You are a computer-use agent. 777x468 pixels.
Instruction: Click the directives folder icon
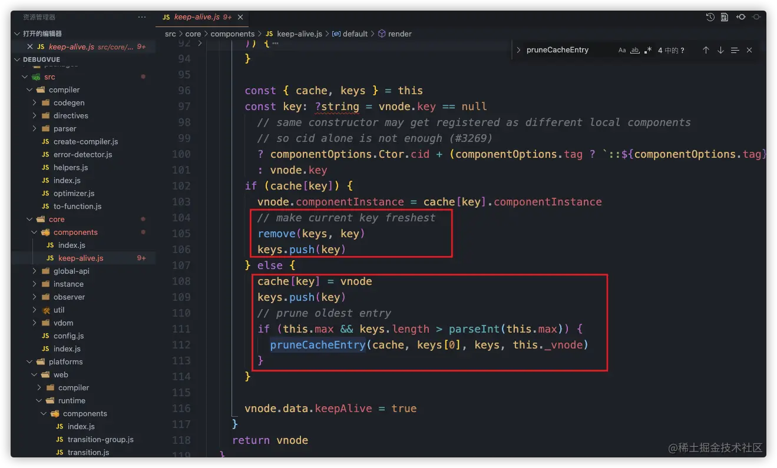point(45,116)
